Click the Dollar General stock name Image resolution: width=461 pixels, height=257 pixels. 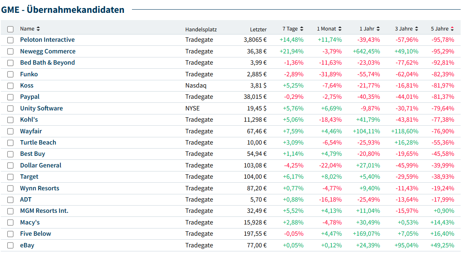41,165
